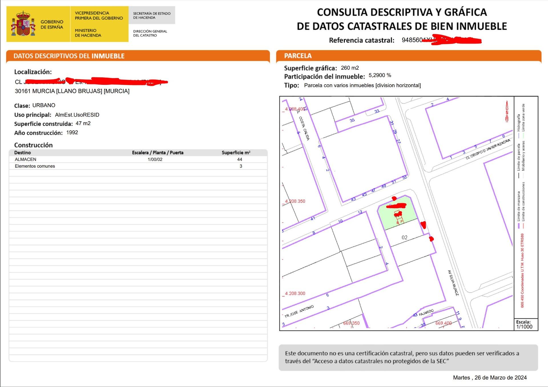Click the Destino column header
Viewport: 548px width, 387px height.
(x=23, y=153)
